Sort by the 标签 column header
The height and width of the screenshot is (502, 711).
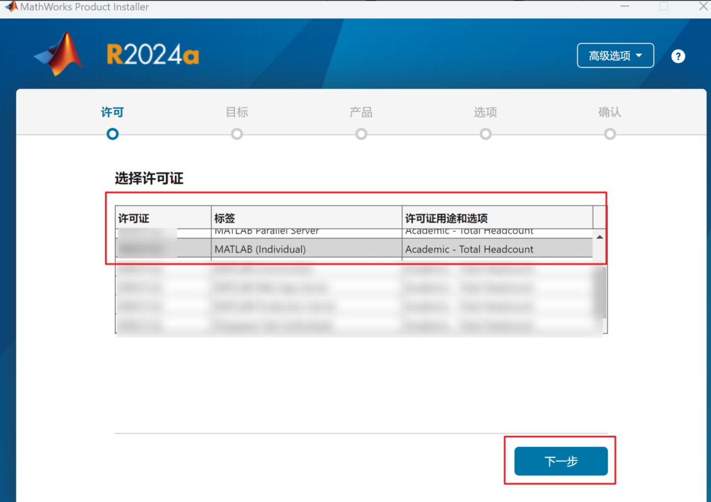point(306,218)
